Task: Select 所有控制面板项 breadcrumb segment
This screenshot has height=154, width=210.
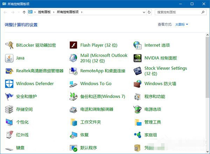Action: (68, 12)
